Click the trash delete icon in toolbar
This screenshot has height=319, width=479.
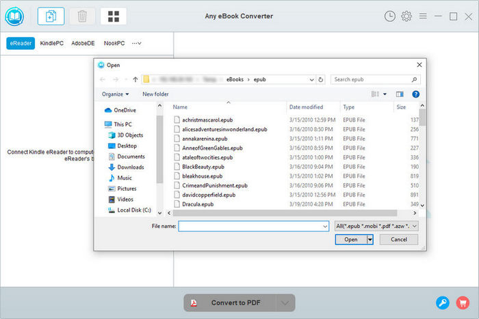[82, 16]
